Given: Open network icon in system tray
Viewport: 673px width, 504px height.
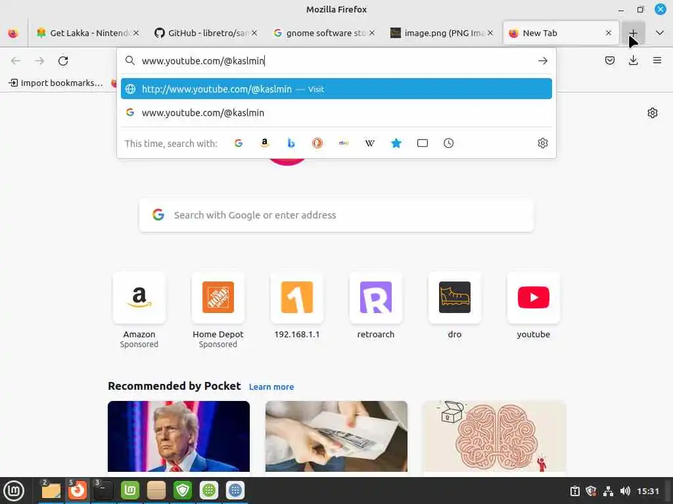Looking at the screenshot, I should click(x=608, y=491).
